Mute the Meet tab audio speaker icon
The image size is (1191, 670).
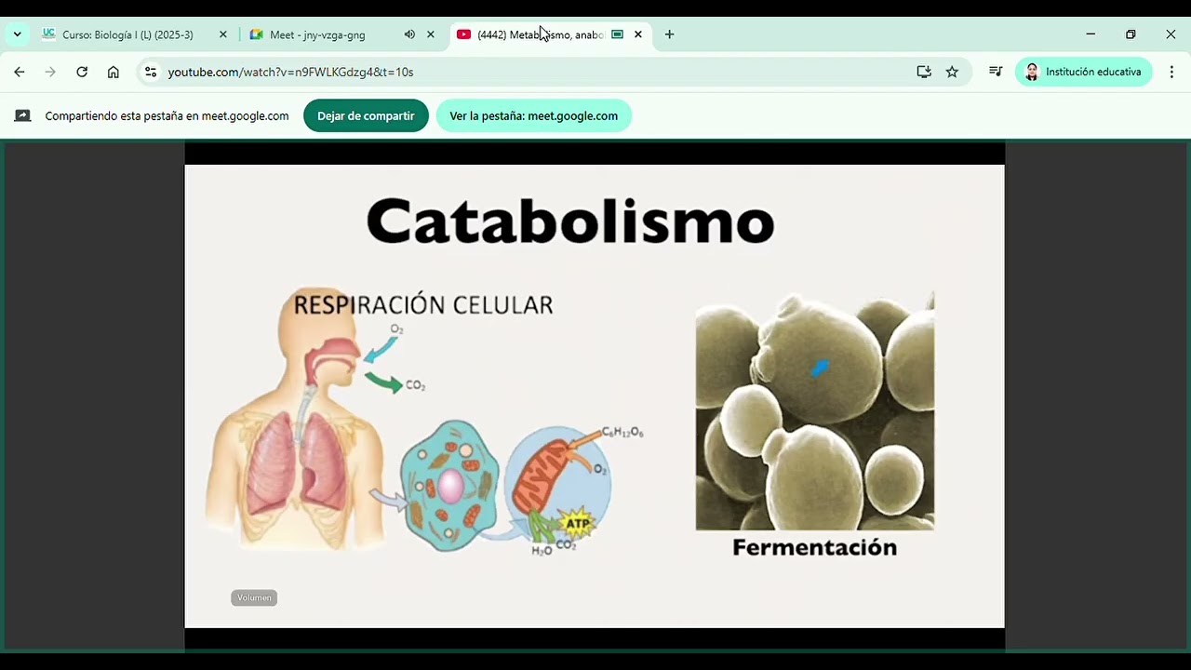[409, 34]
